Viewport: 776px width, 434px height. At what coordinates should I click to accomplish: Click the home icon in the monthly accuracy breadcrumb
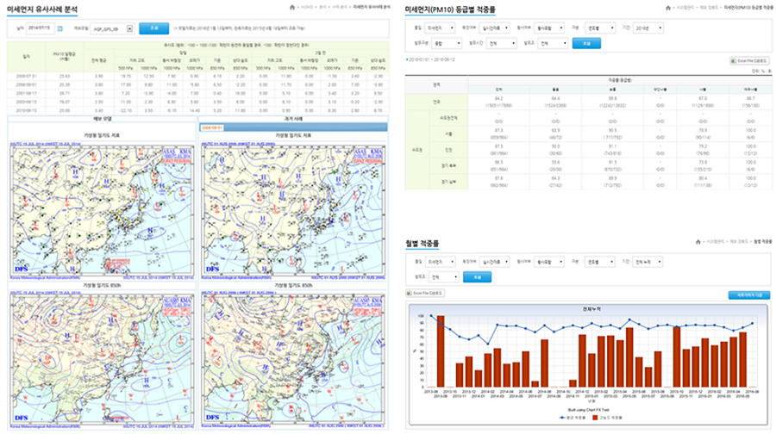(698, 242)
